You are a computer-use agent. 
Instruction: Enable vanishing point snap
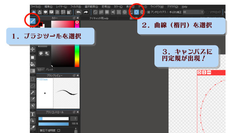pos(113,12)
